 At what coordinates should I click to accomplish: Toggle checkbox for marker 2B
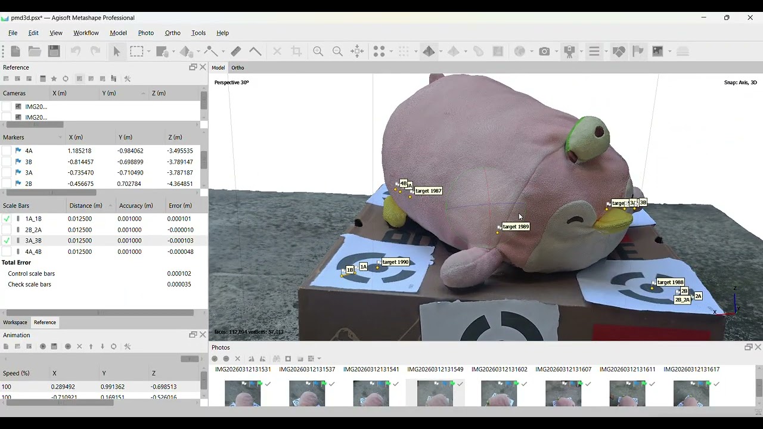pyautogui.click(x=7, y=184)
